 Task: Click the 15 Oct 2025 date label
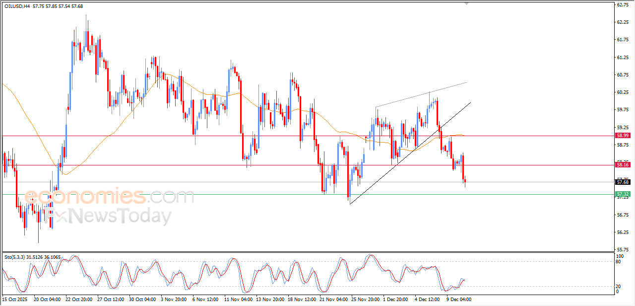coord(15,300)
